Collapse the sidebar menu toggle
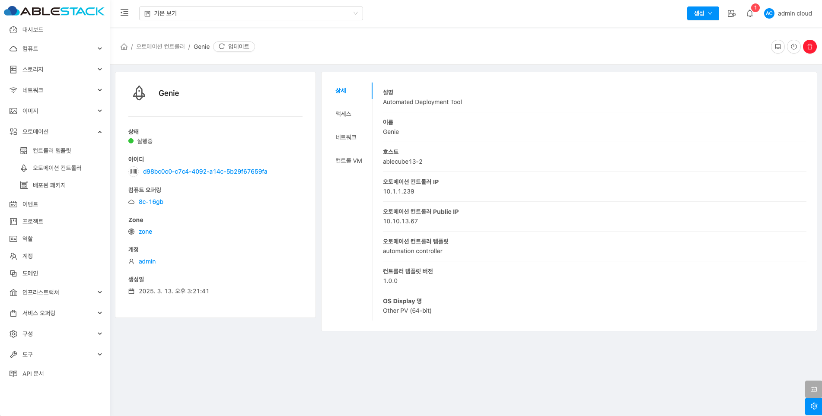Viewport: 822px width, 416px height. tap(124, 13)
